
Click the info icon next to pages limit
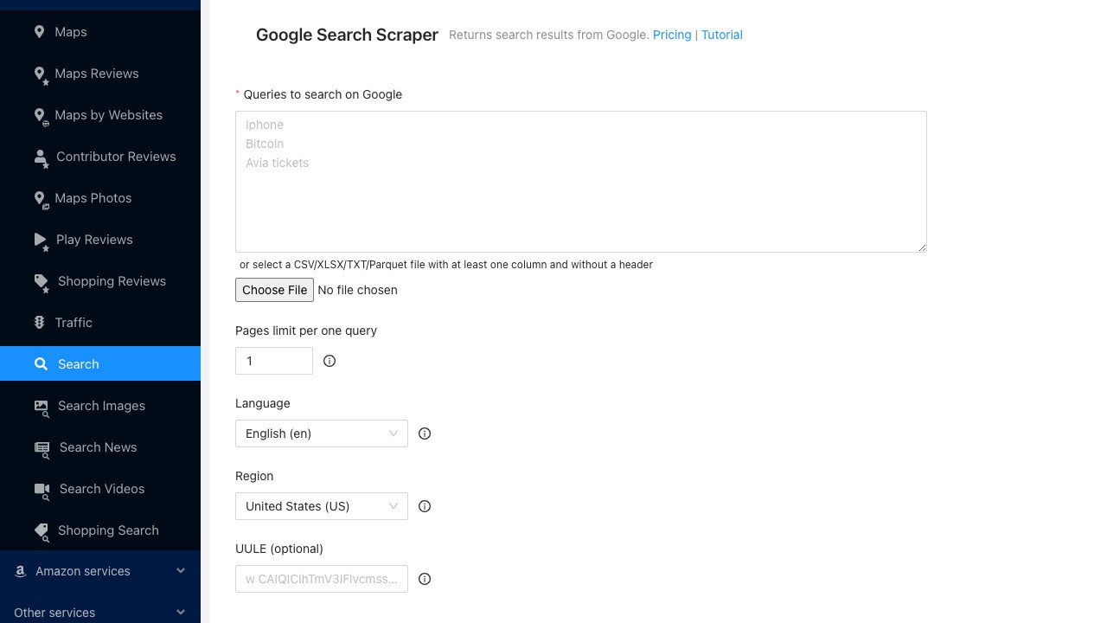pyautogui.click(x=329, y=361)
